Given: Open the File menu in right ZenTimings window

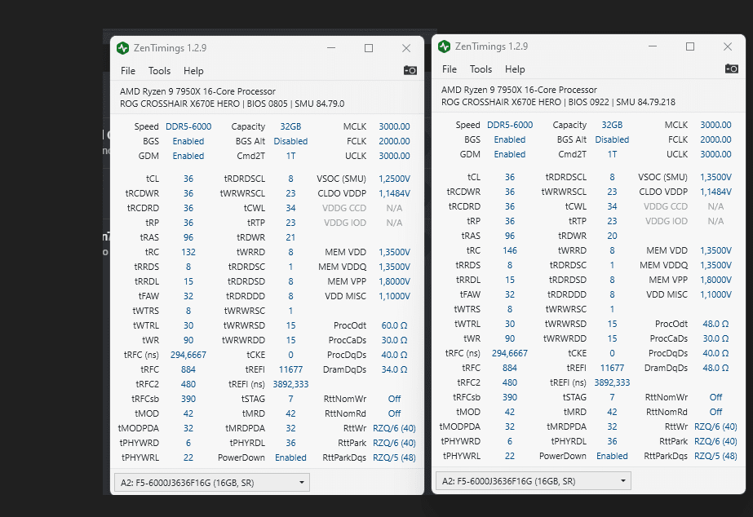Looking at the screenshot, I should 450,69.
